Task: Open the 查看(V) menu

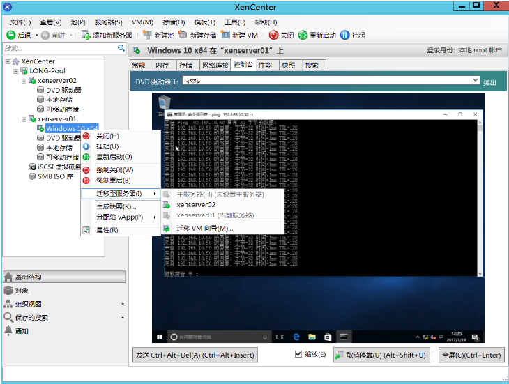Action: [x=51, y=22]
